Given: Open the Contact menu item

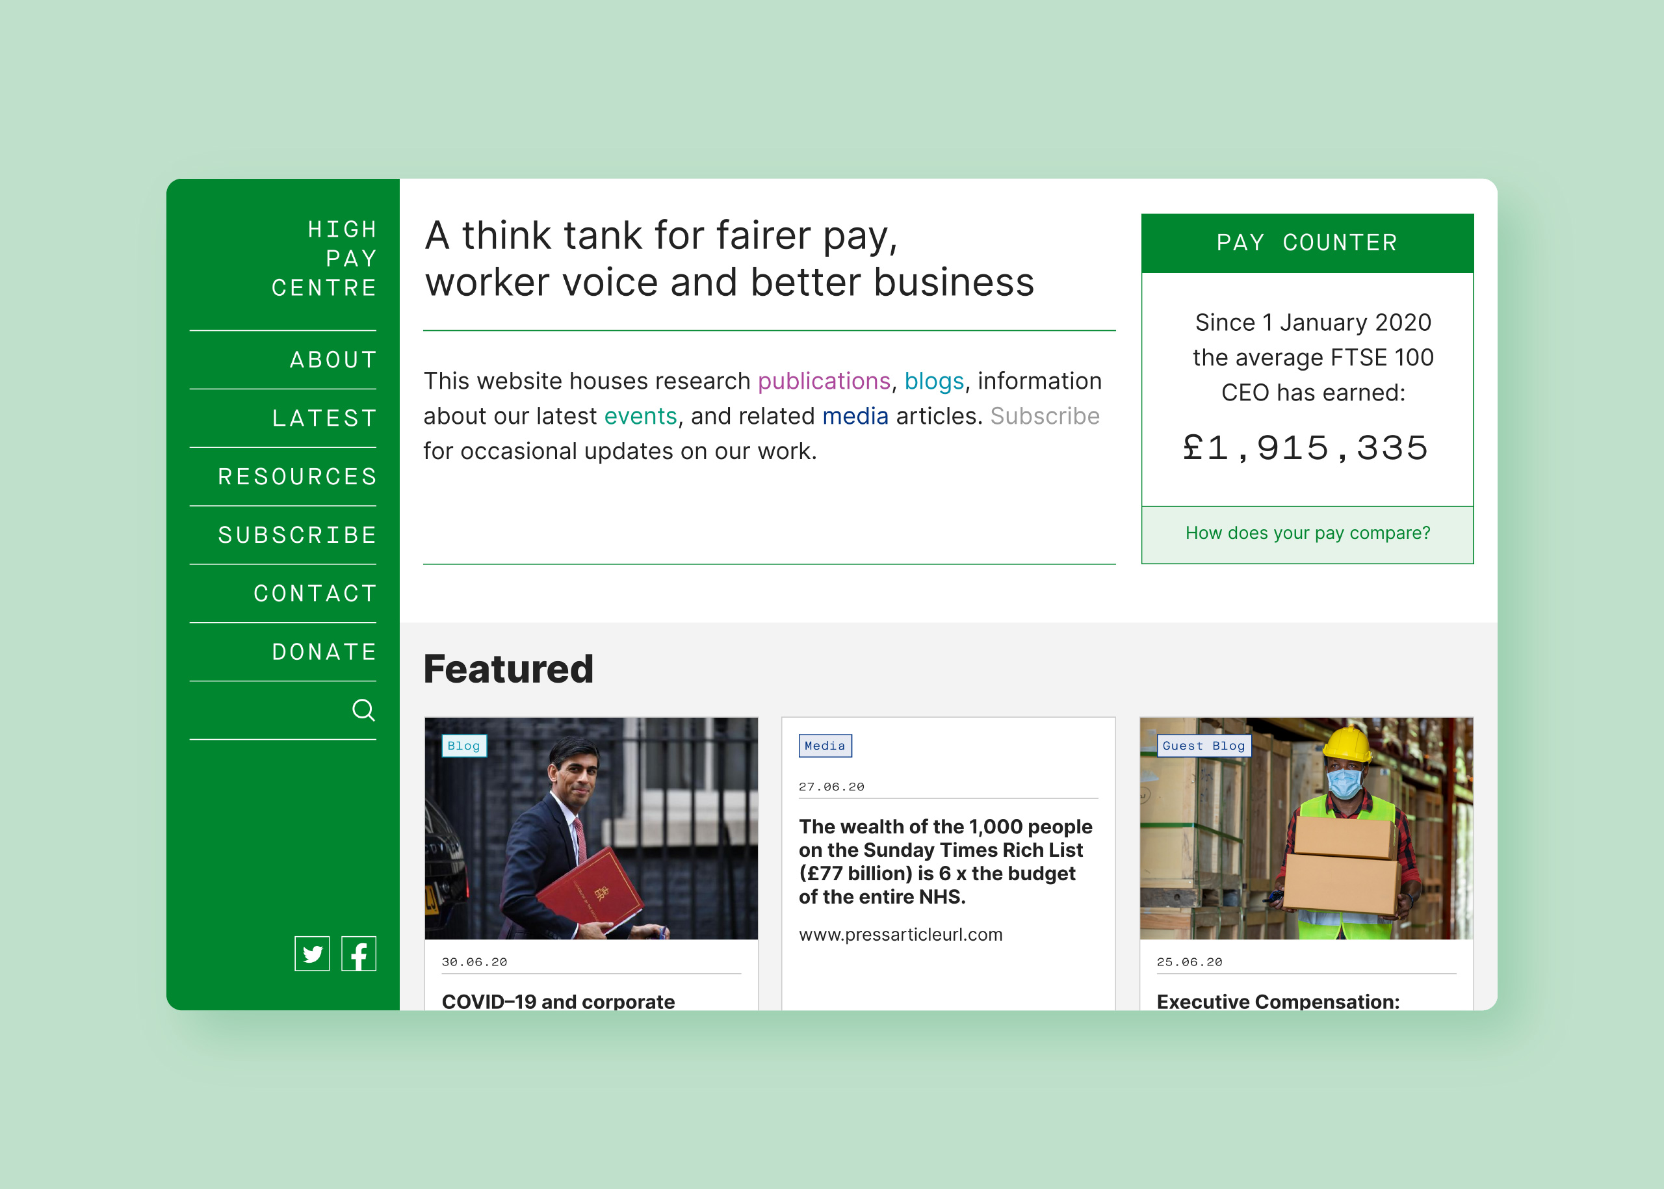Looking at the screenshot, I should (315, 593).
